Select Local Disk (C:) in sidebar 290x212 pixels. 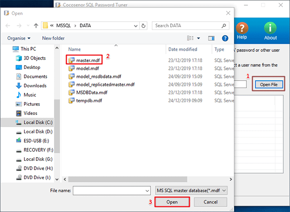point(27,122)
